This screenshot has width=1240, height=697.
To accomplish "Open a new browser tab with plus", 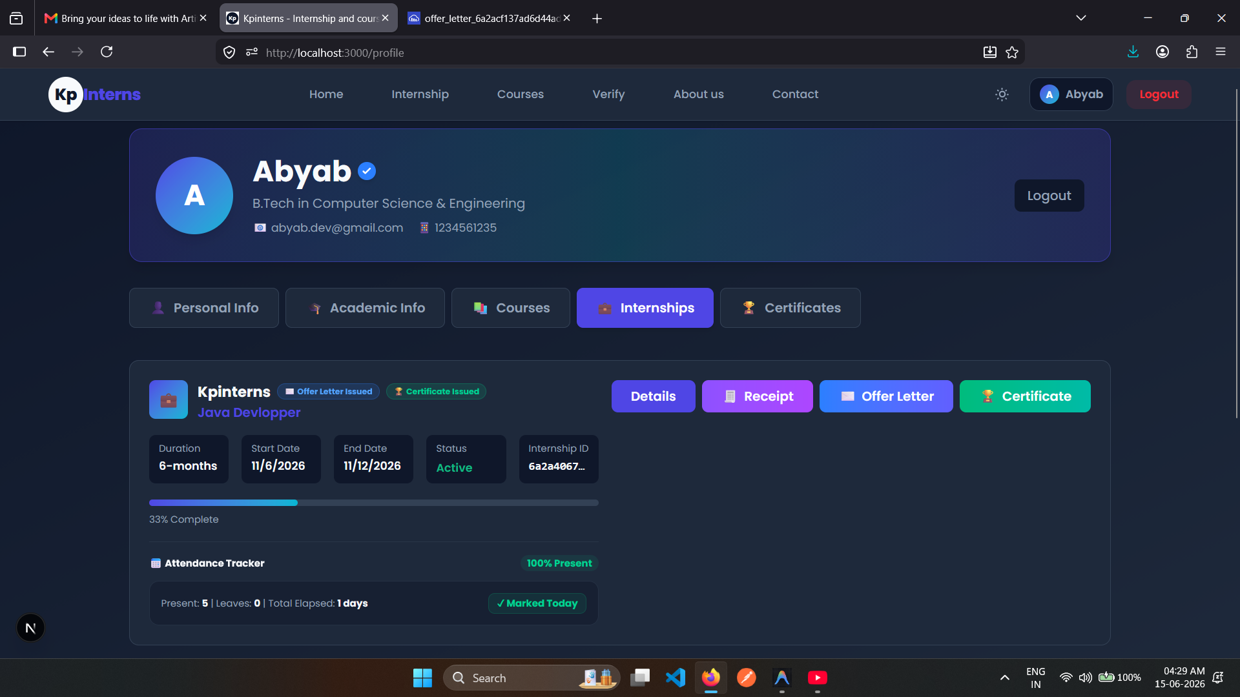I will 597,19.
